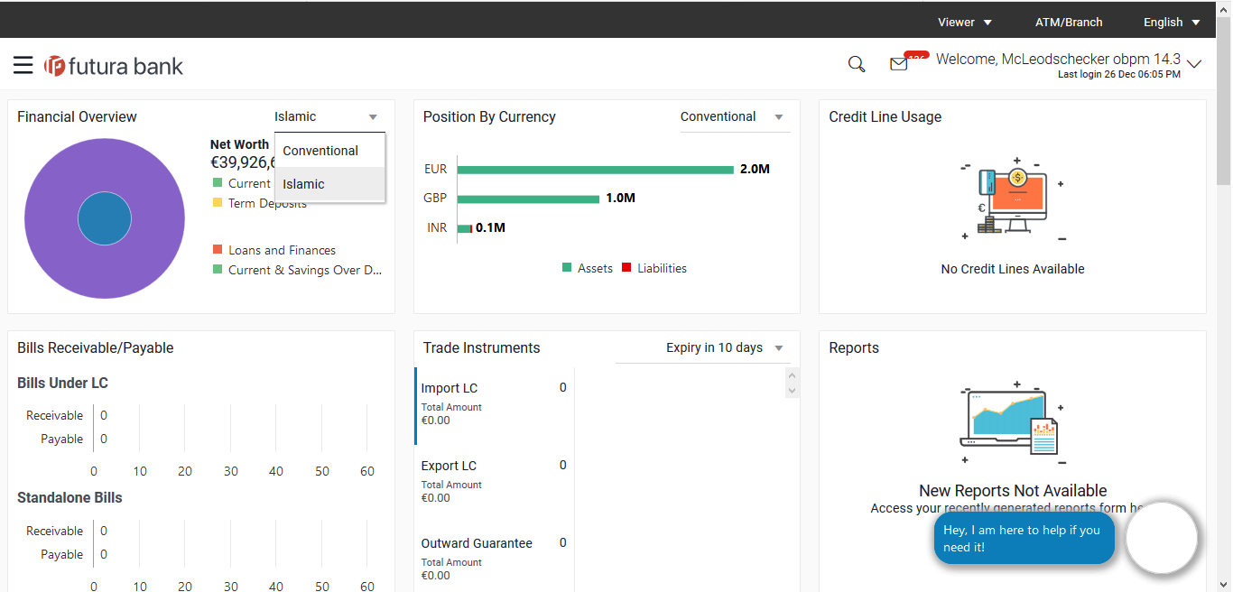Open the Viewer role dropdown
Viewport: 1233px width, 592px height.
point(965,22)
